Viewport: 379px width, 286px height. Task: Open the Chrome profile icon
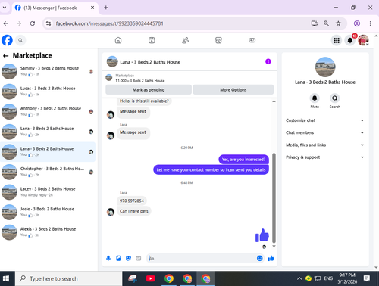(357, 23)
